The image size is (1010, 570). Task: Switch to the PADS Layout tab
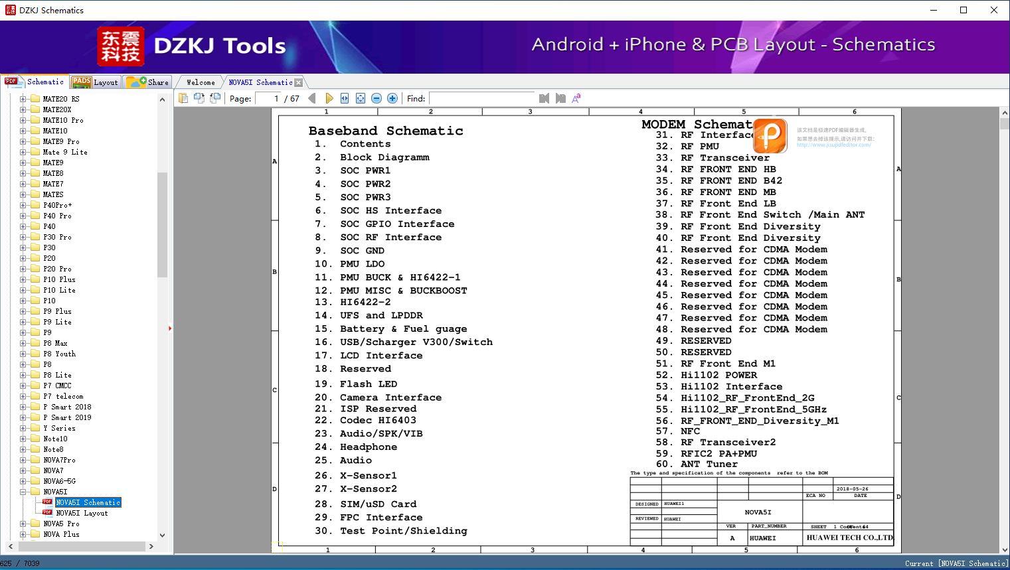tap(95, 82)
